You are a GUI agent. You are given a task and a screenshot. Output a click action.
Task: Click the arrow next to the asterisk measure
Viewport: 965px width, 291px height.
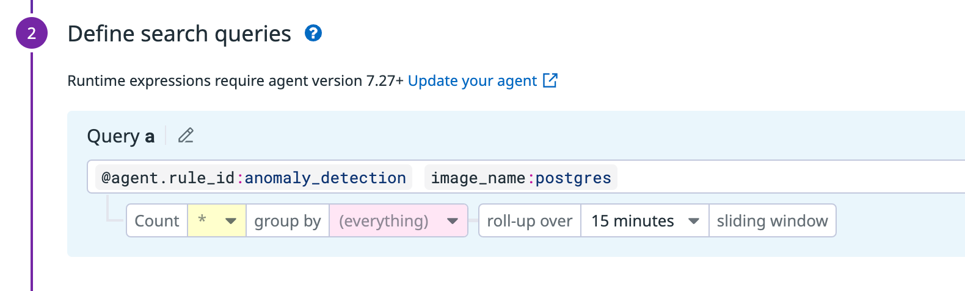tap(231, 221)
